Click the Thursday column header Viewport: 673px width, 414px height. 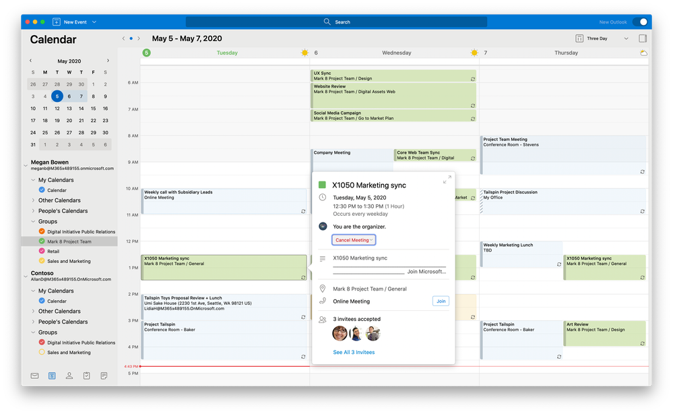point(566,53)
